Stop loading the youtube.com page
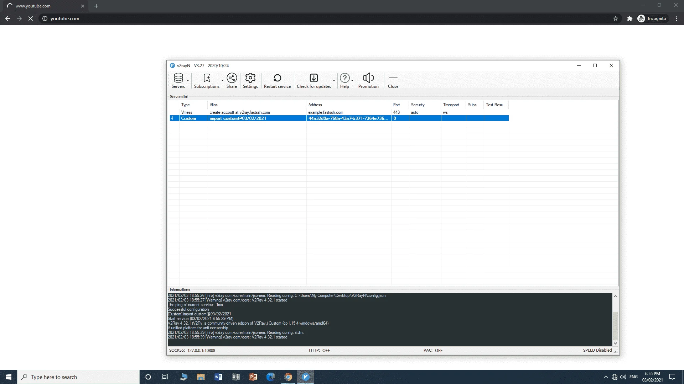 (31, 18)
